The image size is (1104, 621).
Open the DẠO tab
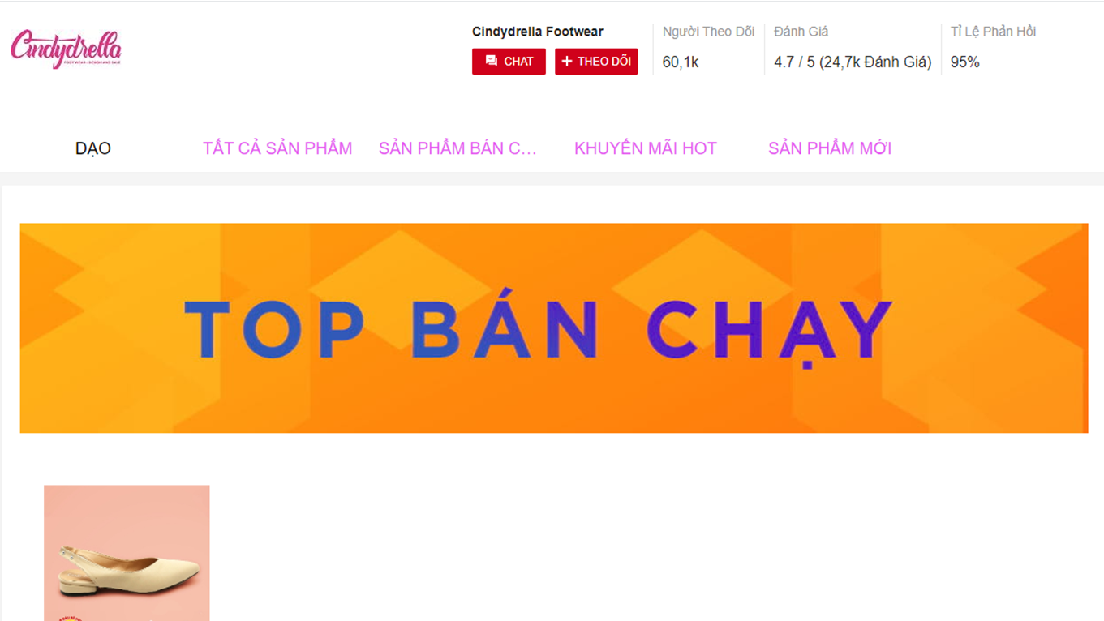[x=93, y=148]
